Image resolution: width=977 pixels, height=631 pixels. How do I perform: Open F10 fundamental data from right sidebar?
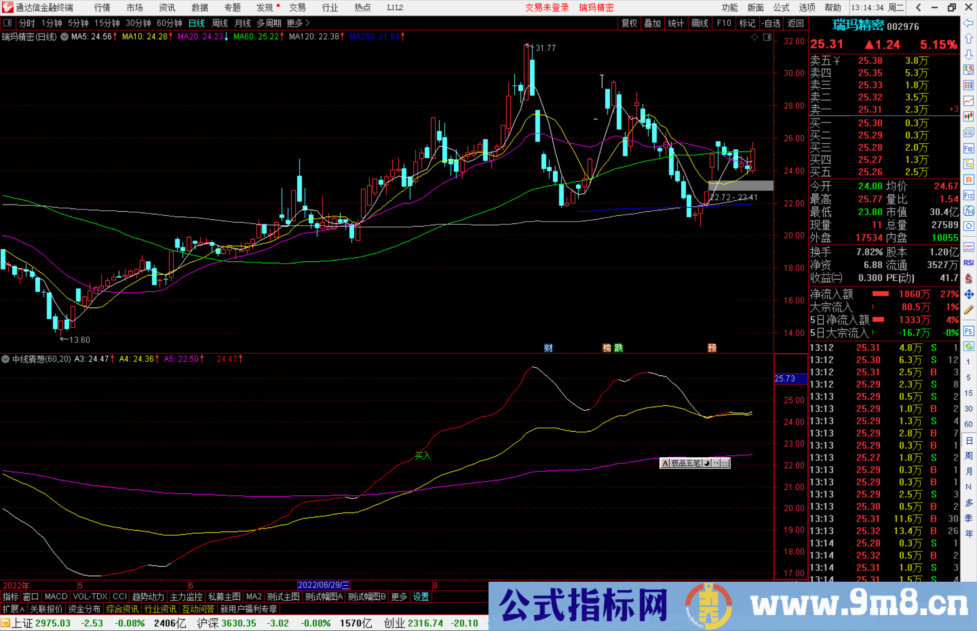pyautogui.click(x=969, y=148)
